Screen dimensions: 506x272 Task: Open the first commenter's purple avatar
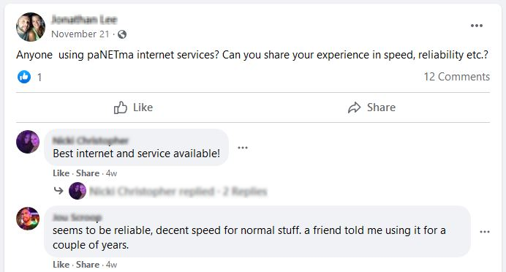pos(28,142)
